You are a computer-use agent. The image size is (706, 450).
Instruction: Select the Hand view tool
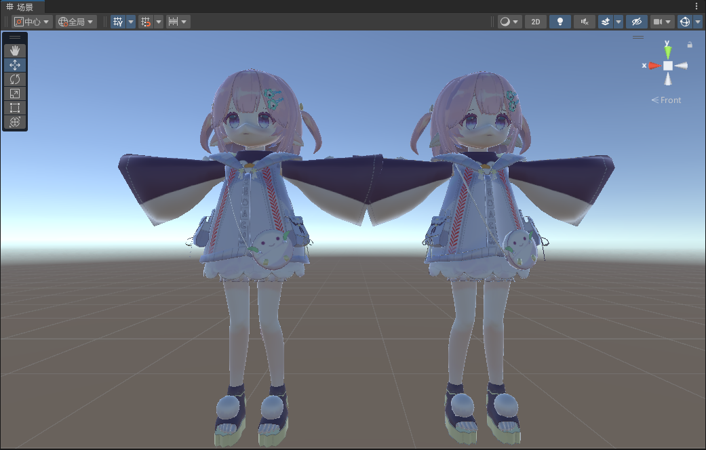coord(15,51)
